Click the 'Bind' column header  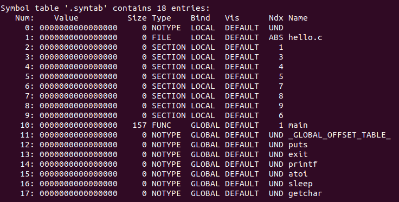200,18
